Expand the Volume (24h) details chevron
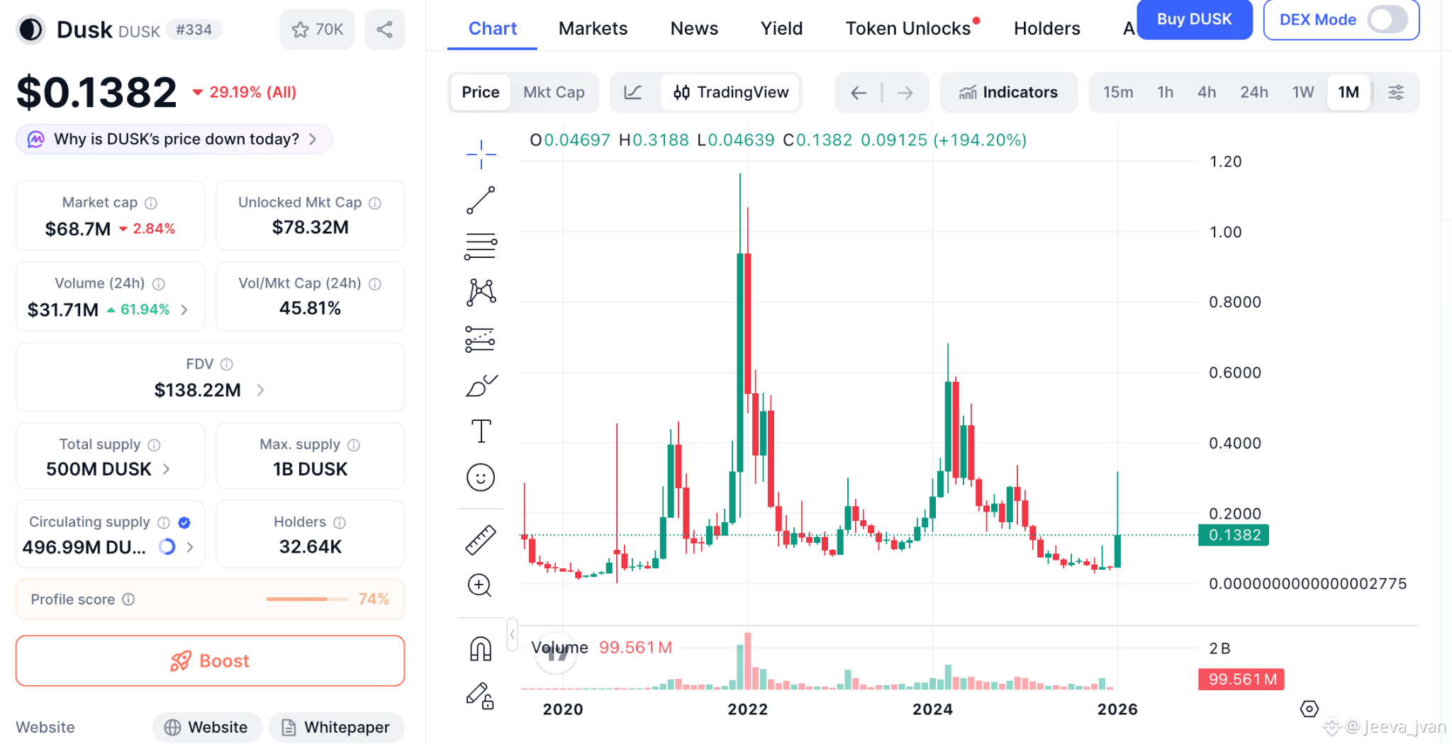The height and width of the screenshot is (744, 1452). coord(184,310)
